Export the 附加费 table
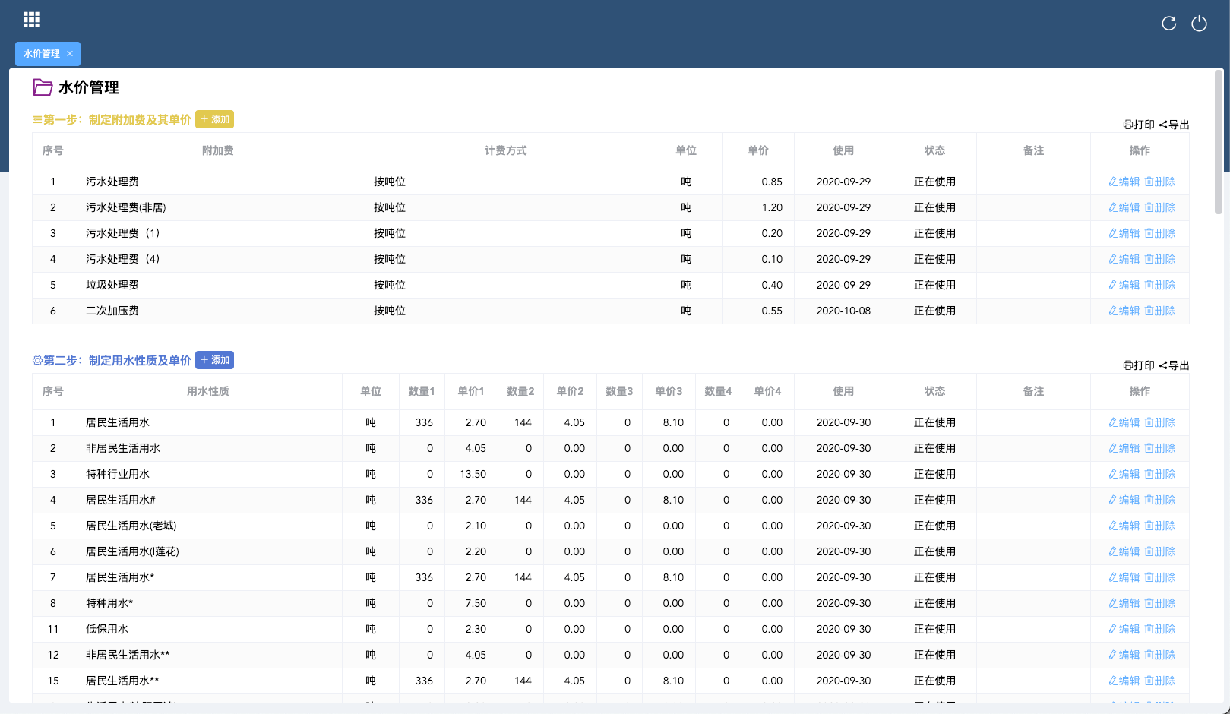1230x714 pixels. click(x=1175, y=125)
